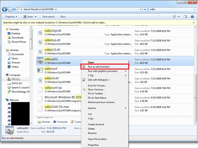This screenshot has height=148, width=198.
Task: Choose Show Versions in context menu
Action: click(x=105, y=90)
